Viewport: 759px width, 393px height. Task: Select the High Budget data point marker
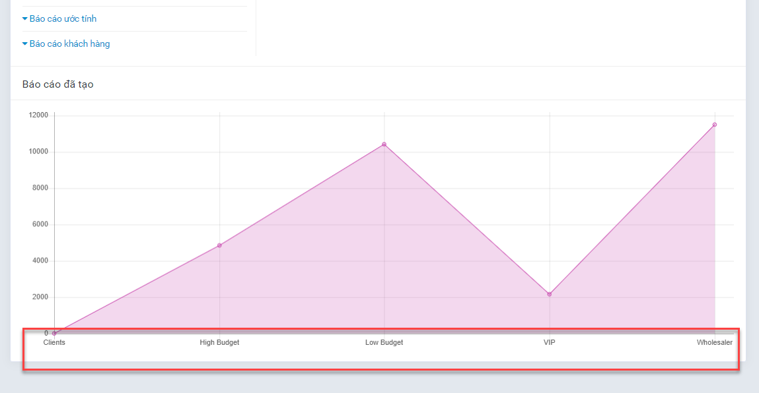(x=219, y=245)
